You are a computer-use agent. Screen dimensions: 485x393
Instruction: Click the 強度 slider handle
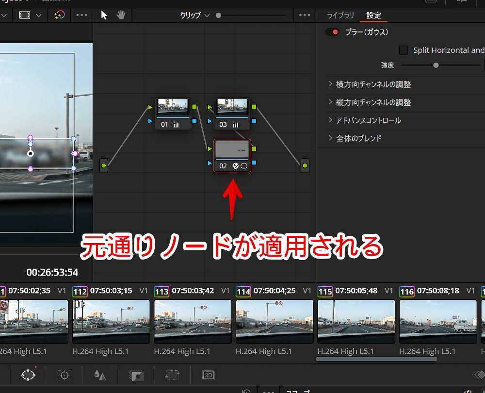click(436, 65)
